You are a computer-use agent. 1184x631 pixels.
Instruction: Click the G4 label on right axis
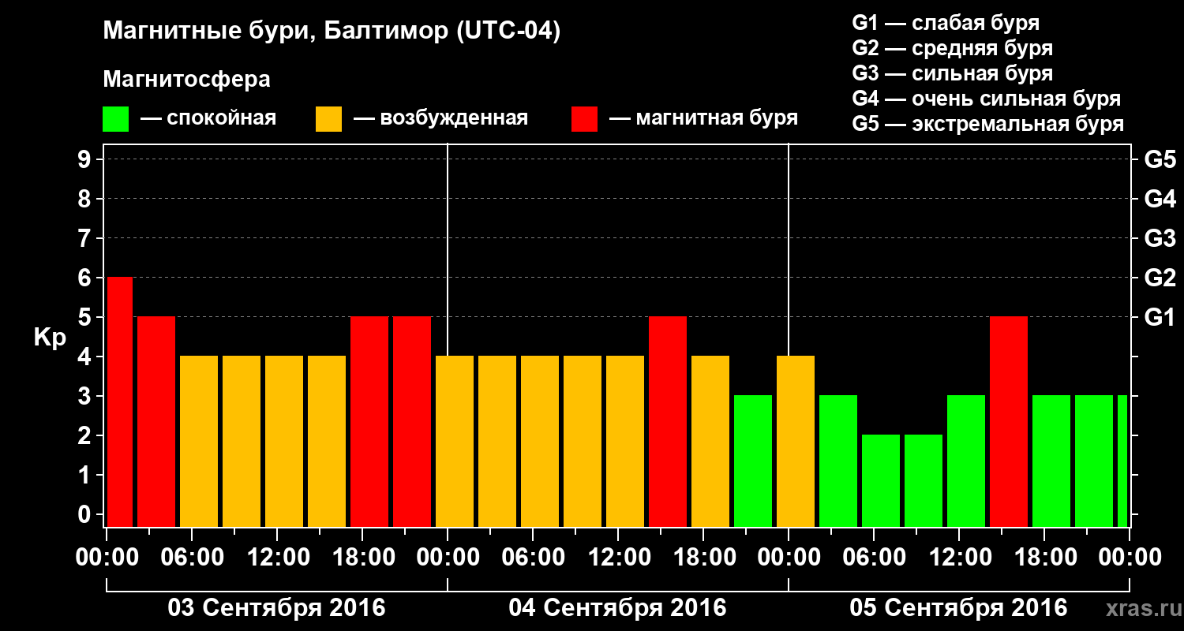click(1160, 199)
